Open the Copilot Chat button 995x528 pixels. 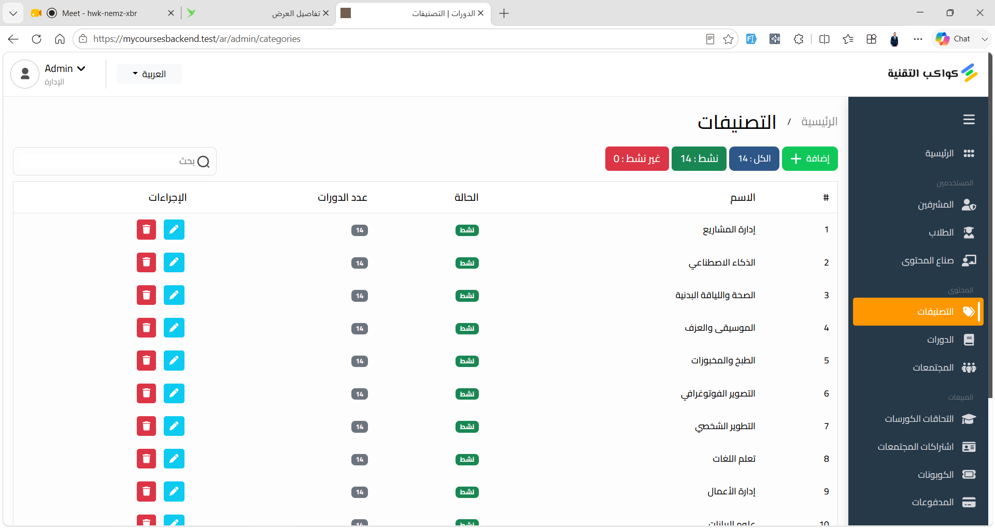tap(954, 39)
